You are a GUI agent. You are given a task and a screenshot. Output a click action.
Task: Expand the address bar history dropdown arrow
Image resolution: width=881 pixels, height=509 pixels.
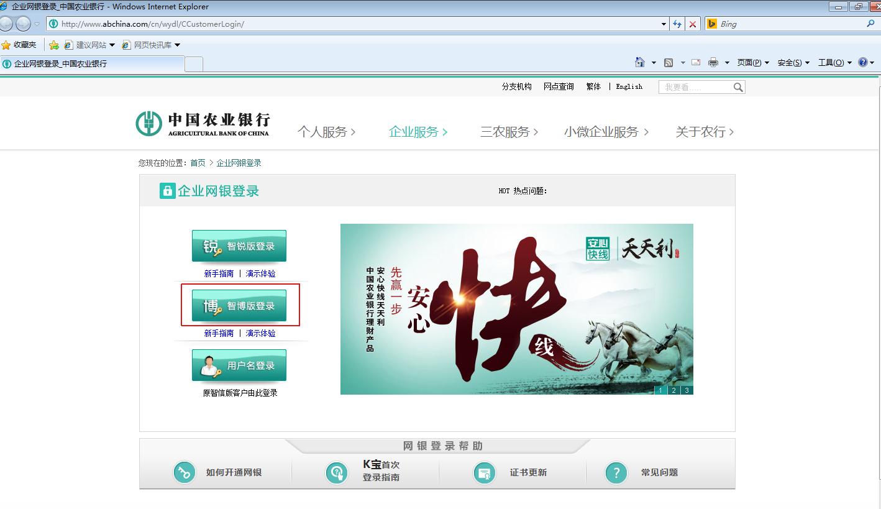tap(664, 24)
